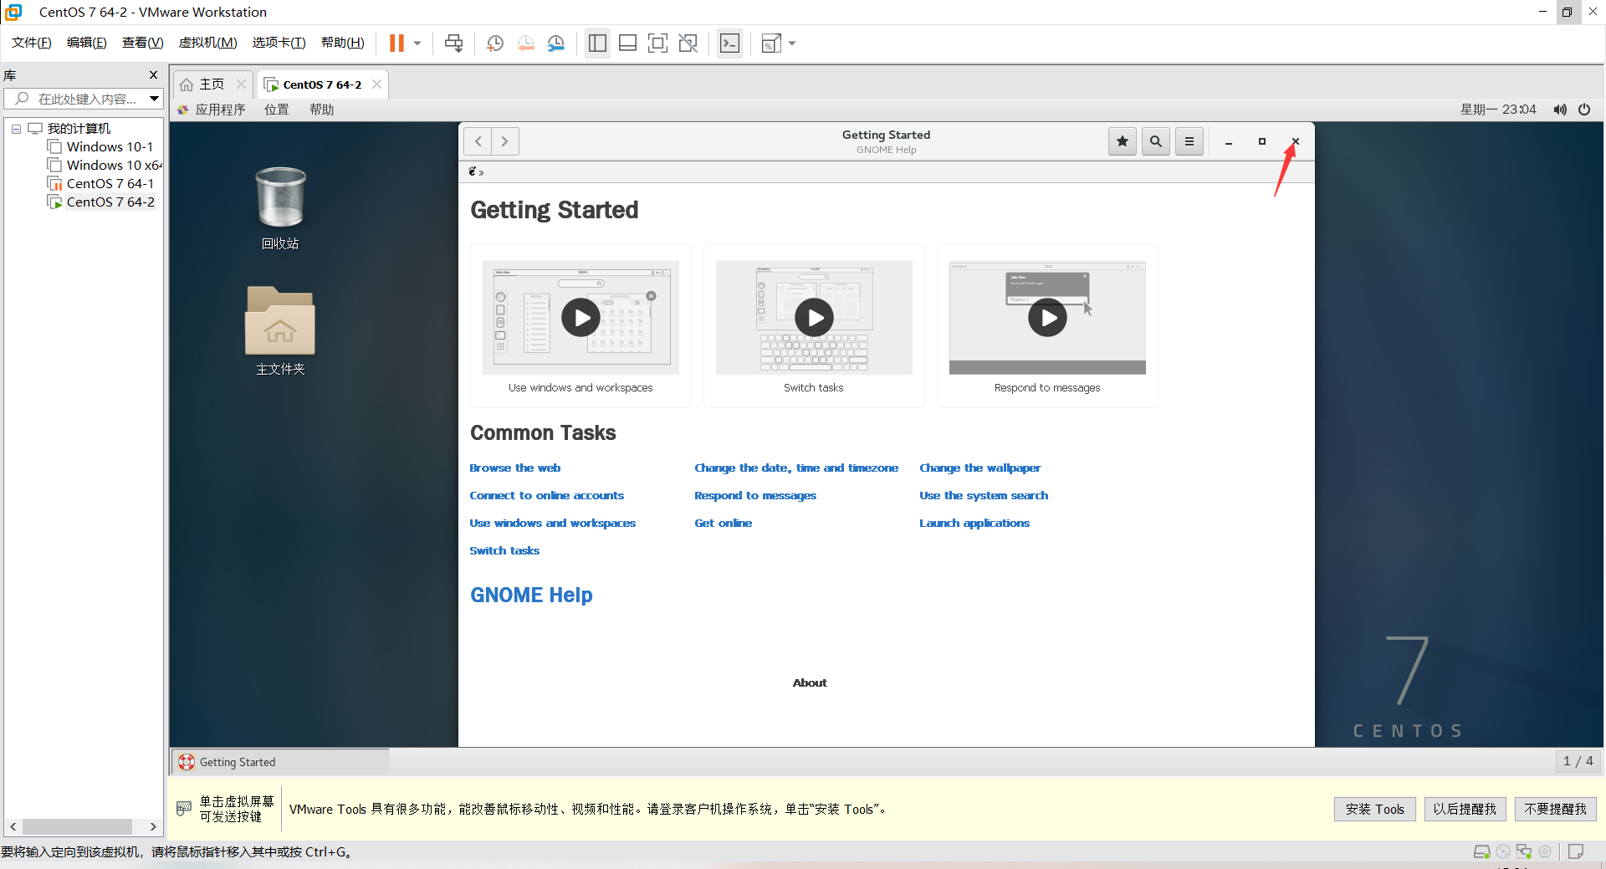Click the GNOME foot breadcrumb icon
Image resolution: width=1606 pixels, height=869 pixels.
[x=473, y=171]
